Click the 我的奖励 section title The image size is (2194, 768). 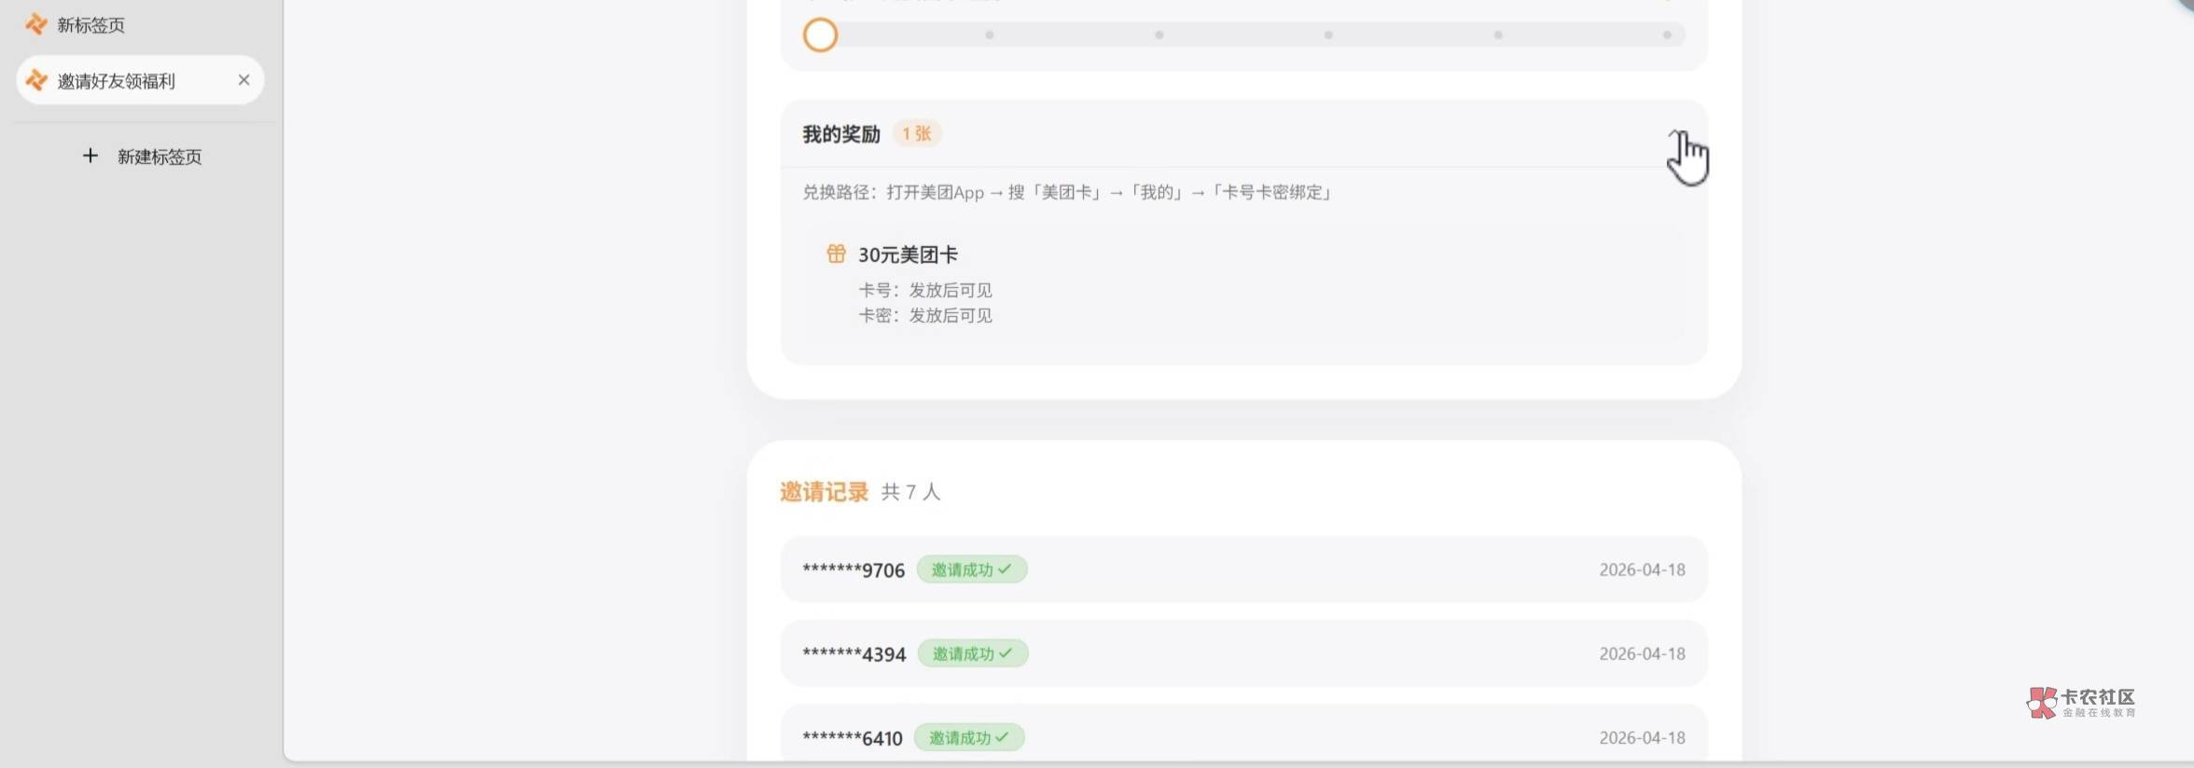pyautogui.click(x=841, y=134)
